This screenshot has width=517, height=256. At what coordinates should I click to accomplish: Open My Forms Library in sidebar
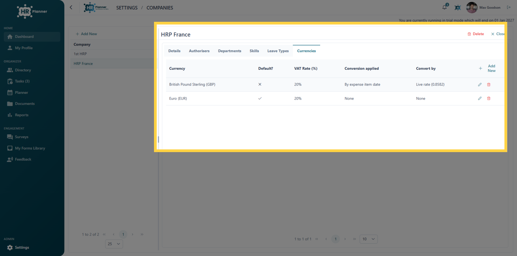32,148
